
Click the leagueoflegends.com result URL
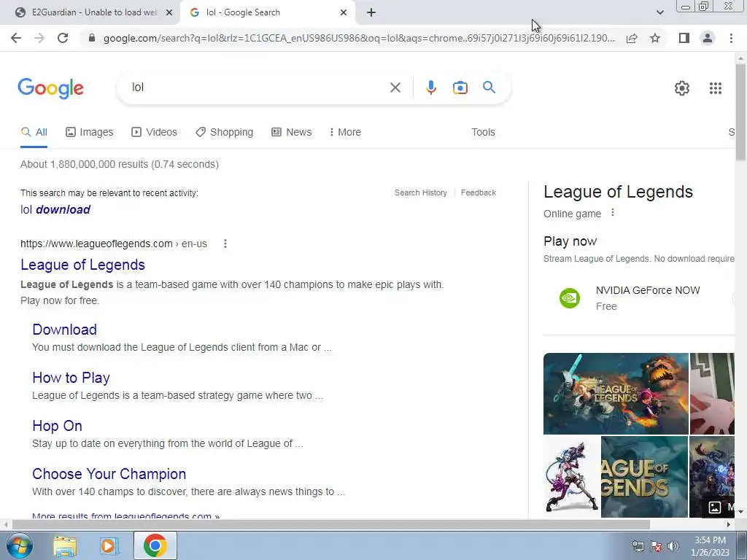click(113, 244)
